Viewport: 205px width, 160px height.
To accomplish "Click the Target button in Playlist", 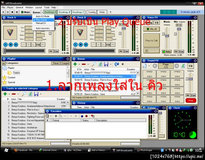I will 65,63.
